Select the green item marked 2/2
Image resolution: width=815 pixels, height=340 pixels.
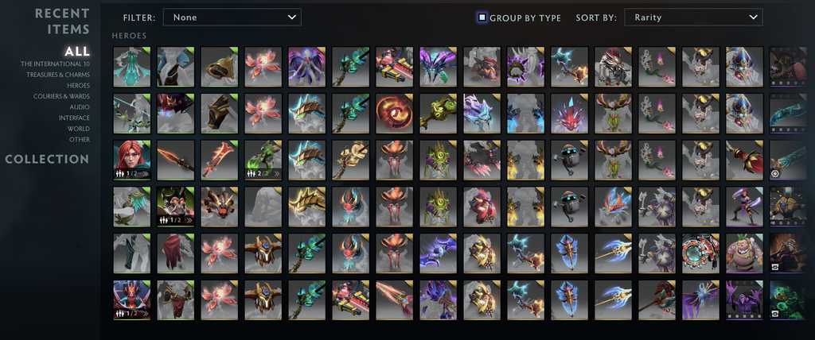[263, 160]
